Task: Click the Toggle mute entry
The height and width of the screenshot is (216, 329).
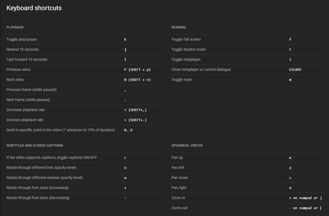Action: pyautogui.click(x=182, y=80)
